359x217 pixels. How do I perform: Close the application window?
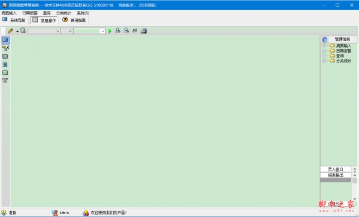352,5
